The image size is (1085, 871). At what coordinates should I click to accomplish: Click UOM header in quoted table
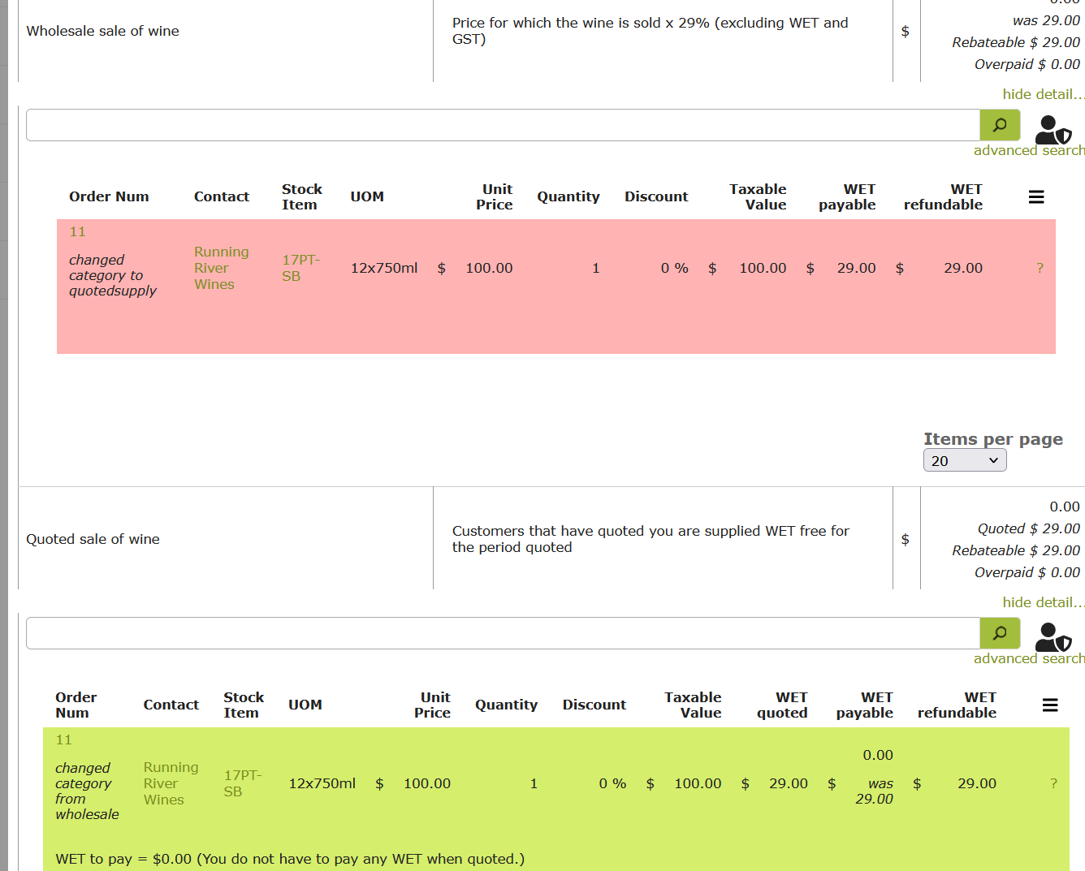pyautogui.click(x=305, y=705)
